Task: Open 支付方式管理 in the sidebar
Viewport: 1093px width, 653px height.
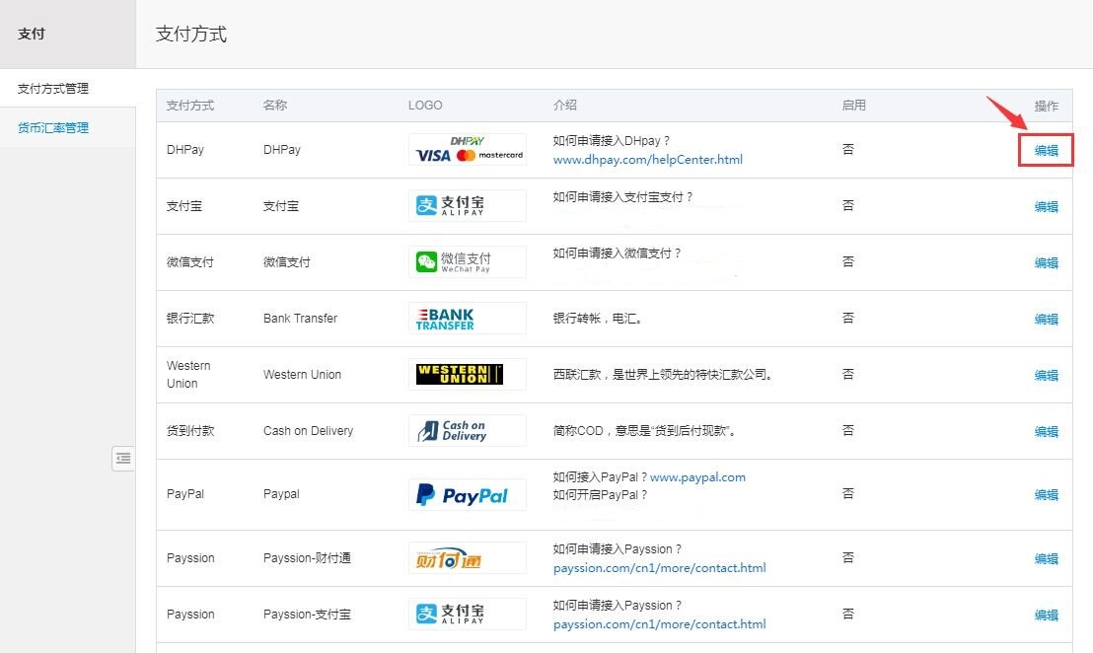Action: click(x=53, y=89)
